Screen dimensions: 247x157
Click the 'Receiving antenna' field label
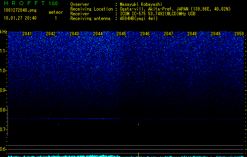(x=90, y=18)
